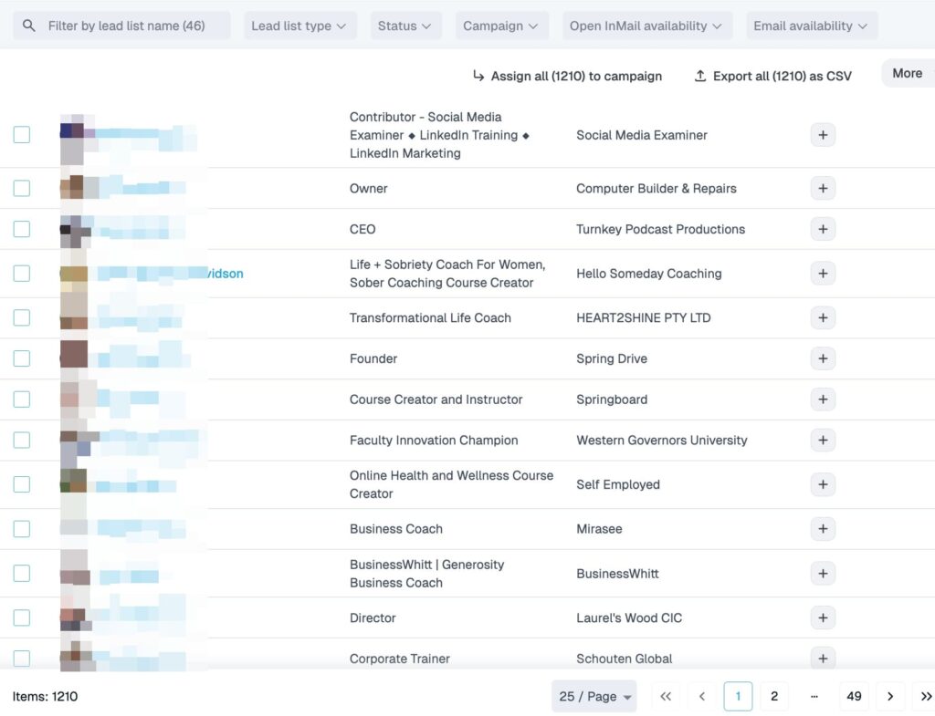935x716 pixels.
Task: Open the Email availability dropdown
Action: pos(812,26)
